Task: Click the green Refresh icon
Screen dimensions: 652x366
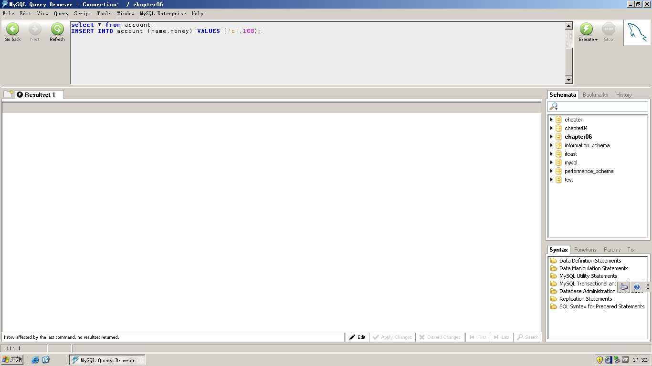Action: click(57, 29)
